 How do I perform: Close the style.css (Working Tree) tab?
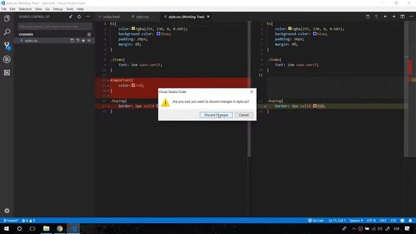coord(208,17)
